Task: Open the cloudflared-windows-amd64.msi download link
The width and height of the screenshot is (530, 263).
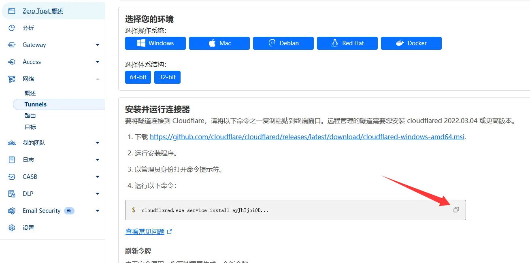Action: pyautogui.click(x=307, y=137)
